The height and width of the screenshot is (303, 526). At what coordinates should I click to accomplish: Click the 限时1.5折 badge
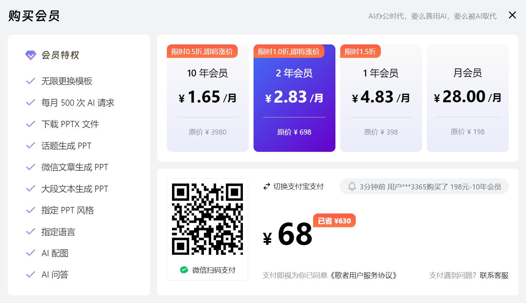coord(361,51)
